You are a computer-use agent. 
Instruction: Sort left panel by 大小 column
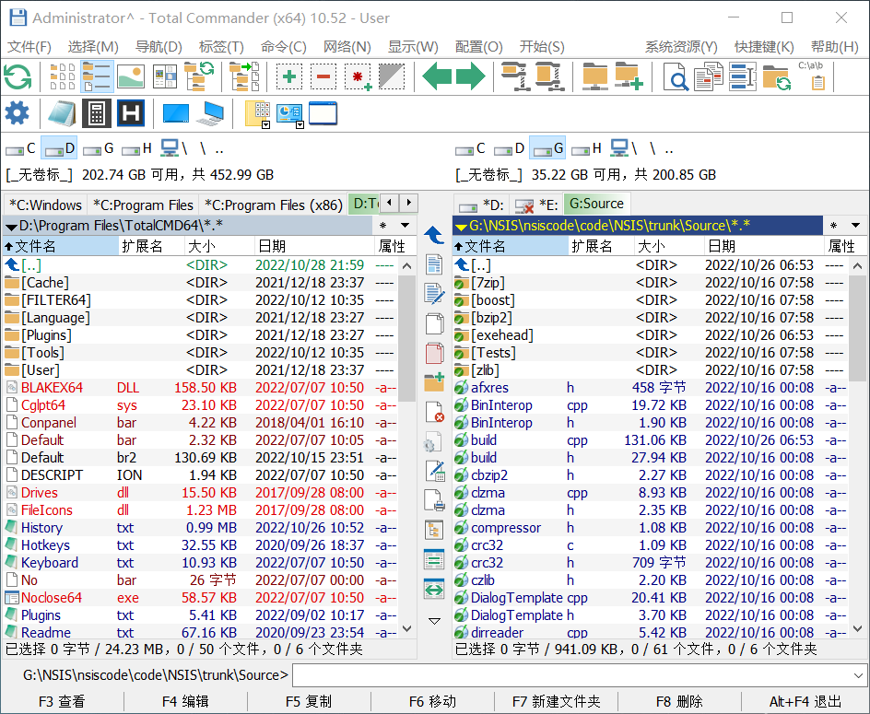219,246
